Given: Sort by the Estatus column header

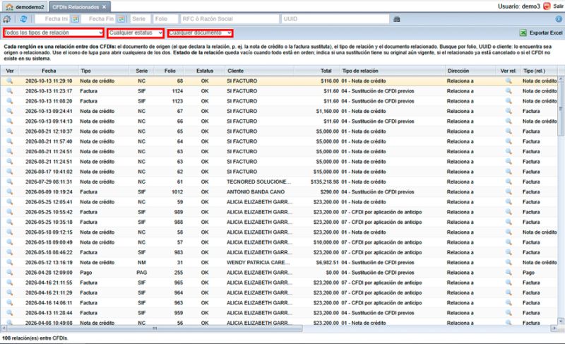Looking at the screenshot, I should coord(205,71).
